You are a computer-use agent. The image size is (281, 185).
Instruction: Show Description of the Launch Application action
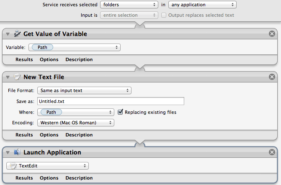pos(79,178)
